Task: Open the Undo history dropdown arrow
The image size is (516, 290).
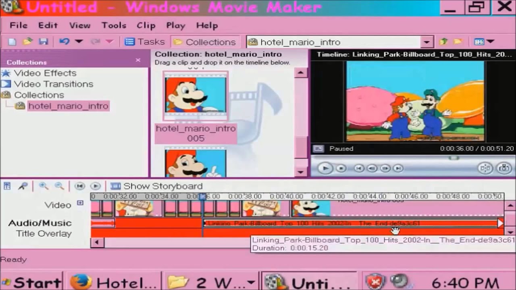Action: point(79,41)
